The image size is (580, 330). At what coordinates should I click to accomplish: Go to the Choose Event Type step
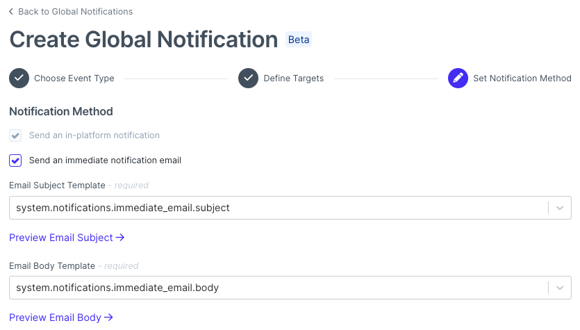tap(74, 79)
